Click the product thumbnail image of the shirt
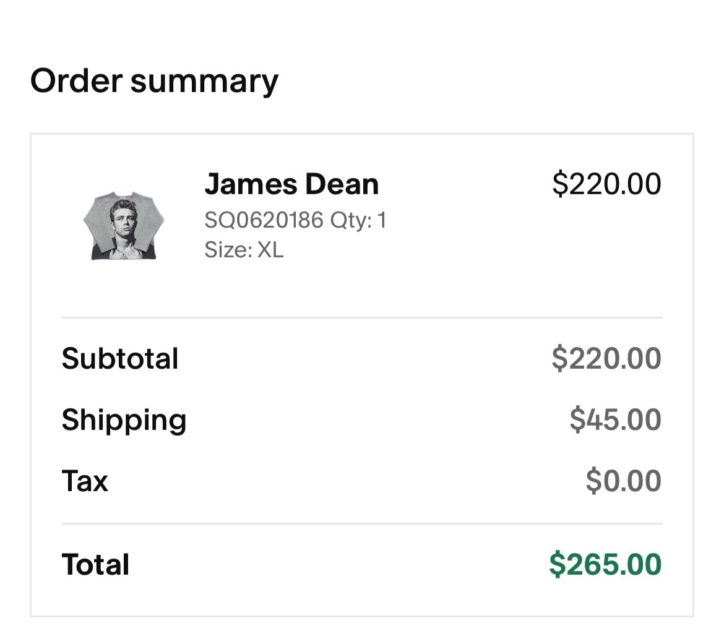This screenshot has width=724, height=636. tap(124, 225)
